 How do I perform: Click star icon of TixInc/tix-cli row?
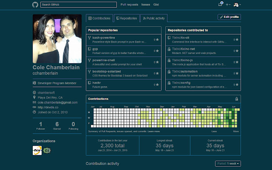237,40
